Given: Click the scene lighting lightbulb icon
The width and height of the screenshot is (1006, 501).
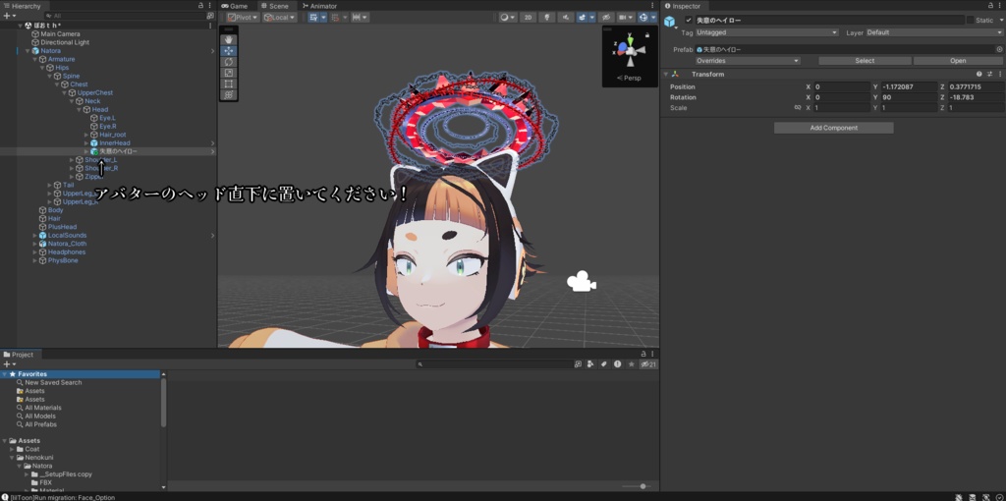Looking at the screenshot, I should [x=547, y=18].
